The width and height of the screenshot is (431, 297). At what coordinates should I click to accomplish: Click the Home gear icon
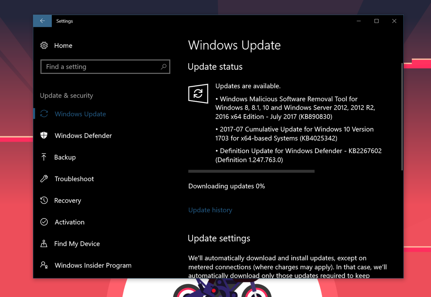43,45
